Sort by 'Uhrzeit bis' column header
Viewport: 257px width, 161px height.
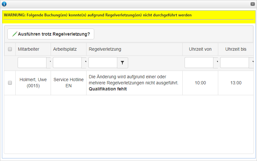pos(236,49)
